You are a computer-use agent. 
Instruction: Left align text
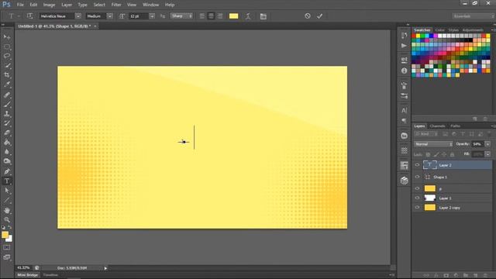[202, 16]
